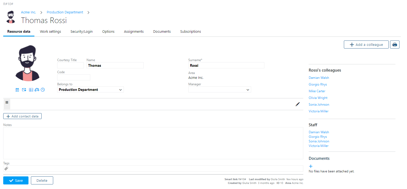Open the clock icon below the avatar
Viewport: 407px width, 189px height.
point(43,90)
